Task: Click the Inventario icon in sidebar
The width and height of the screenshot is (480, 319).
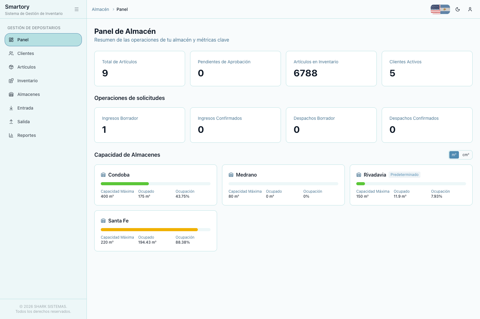Action: click(11, 81)
